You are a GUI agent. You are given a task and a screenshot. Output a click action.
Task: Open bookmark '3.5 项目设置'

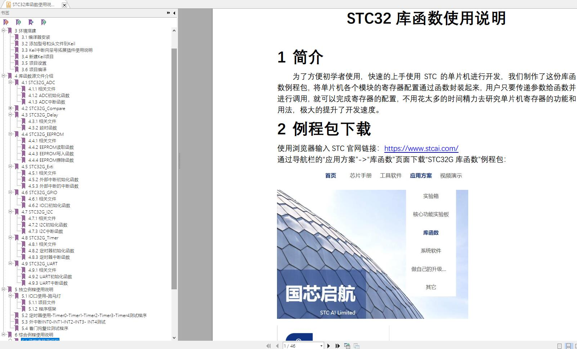(34, 63)
